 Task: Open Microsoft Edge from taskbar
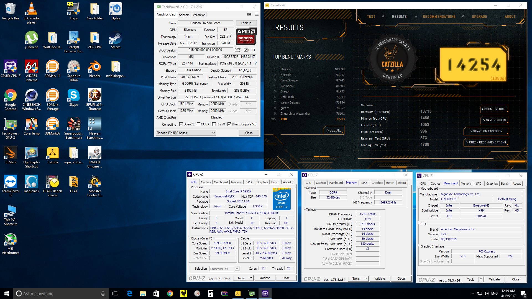[129, 293]
